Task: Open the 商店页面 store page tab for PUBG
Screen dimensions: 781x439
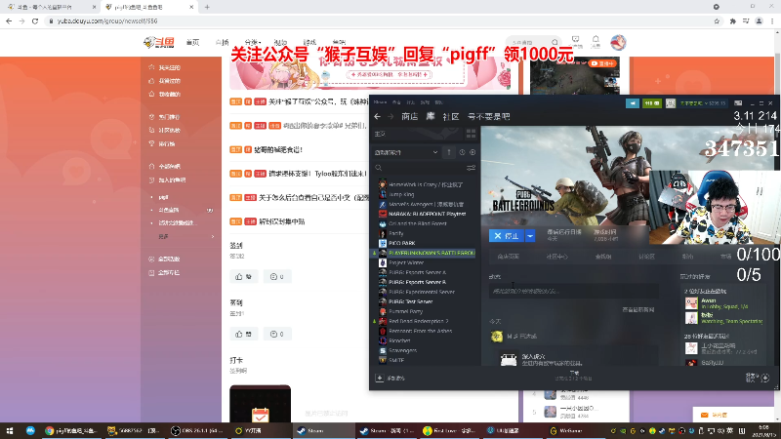Action: click(x=508, y=257)
